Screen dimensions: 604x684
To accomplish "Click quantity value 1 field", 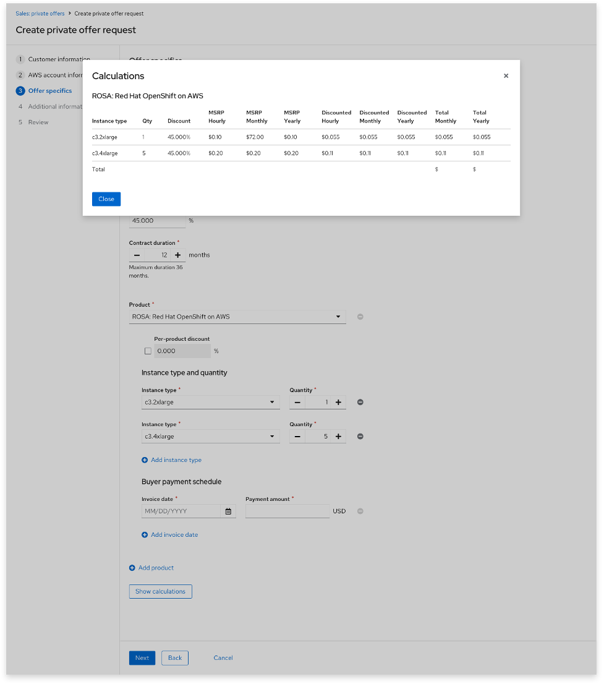I will tap(318, 402).
